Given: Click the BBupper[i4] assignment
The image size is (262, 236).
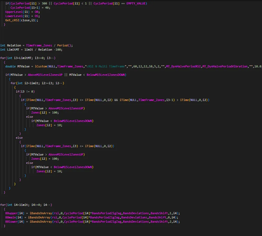Looking at the screenshot, I should pos(15,213).
